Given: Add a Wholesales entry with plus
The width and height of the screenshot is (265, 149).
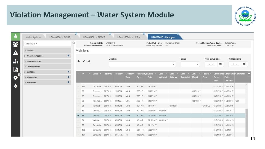Looking at the screenshot, I should 68,77.
